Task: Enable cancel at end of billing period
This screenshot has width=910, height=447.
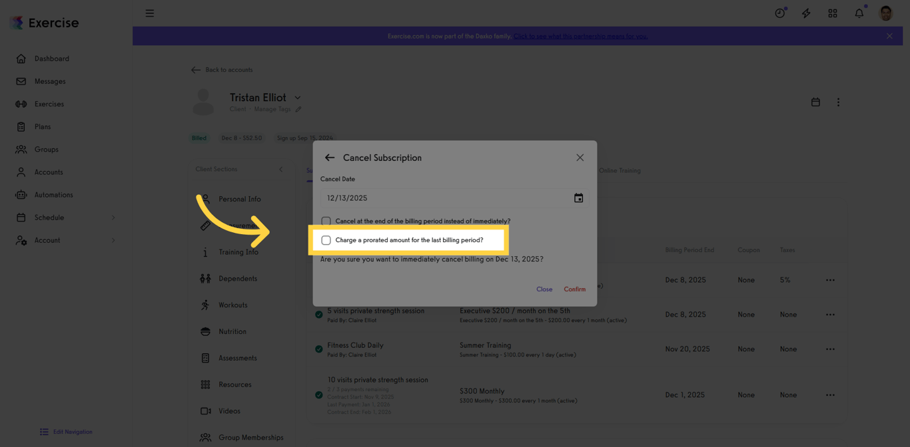Action: pyautogui.click(x=326, y=221)
